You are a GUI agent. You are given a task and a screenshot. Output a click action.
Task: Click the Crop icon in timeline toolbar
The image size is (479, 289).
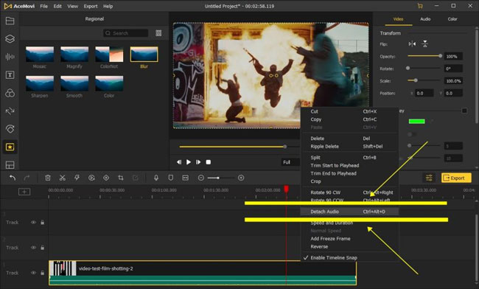(x=121, y=178)
